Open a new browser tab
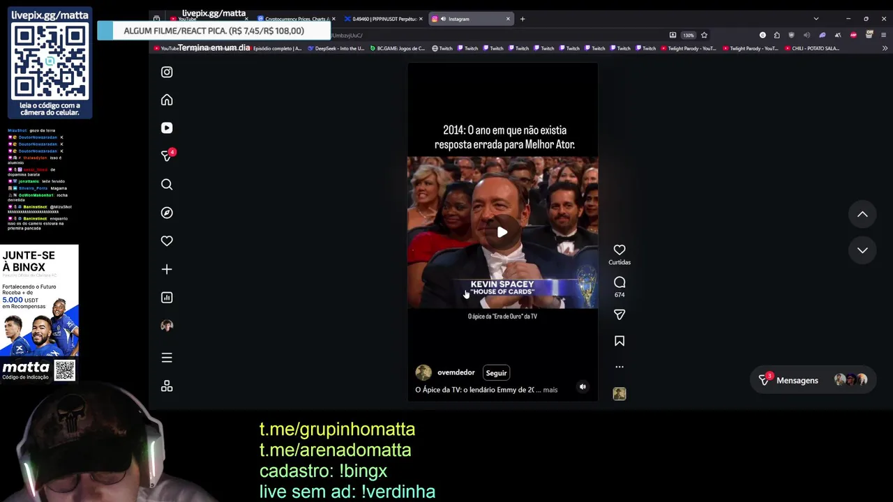Image resolution: width=893 pixels, height=502 pixels. 523,19
